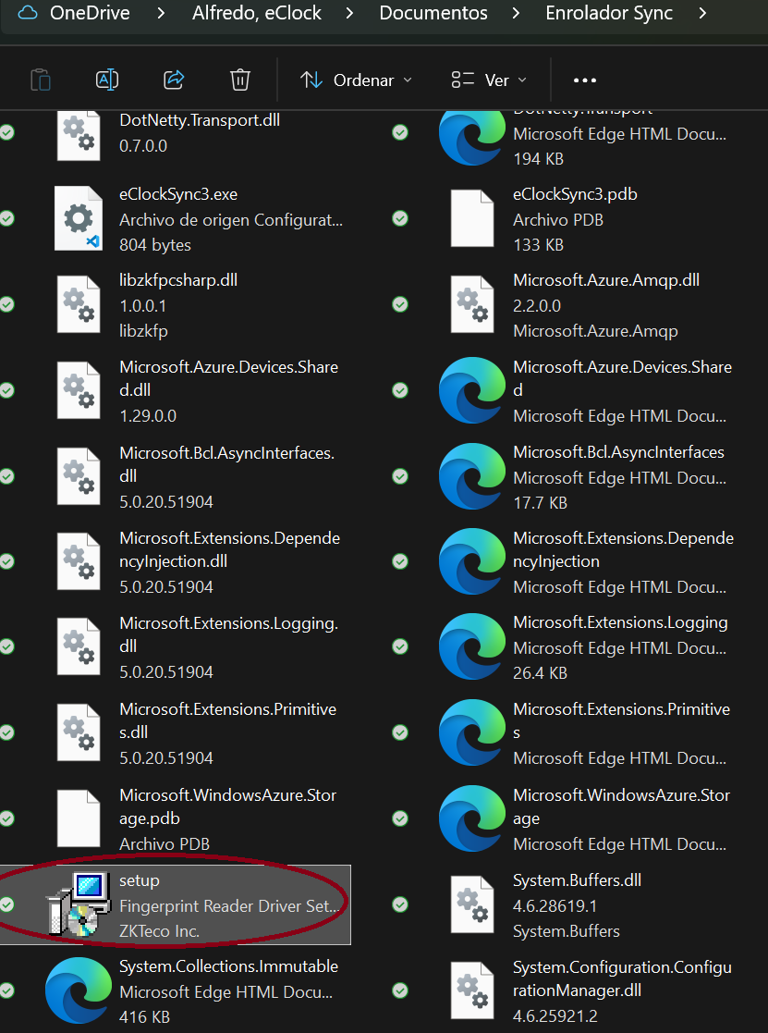Click the DotNetty.Transport.dll gear icon
The width and height of the screenshot is (768, 1033).
(79, 134)
